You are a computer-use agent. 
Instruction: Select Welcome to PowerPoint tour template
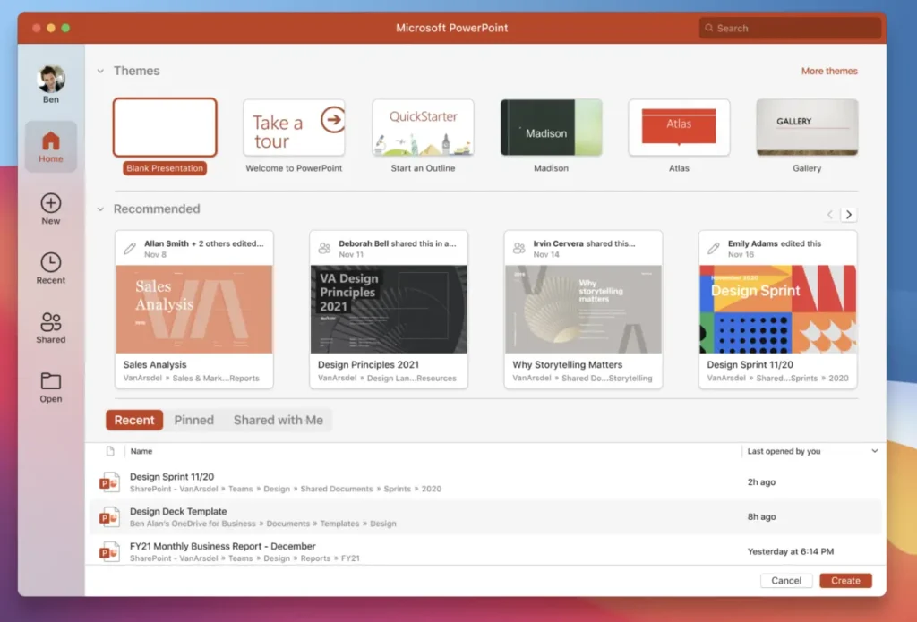coord(294,127)
